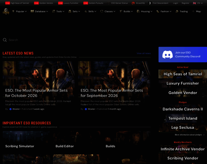Click the Register link
Image resolution: width=207 pixels, height=164 pixels.
(185, 3)
